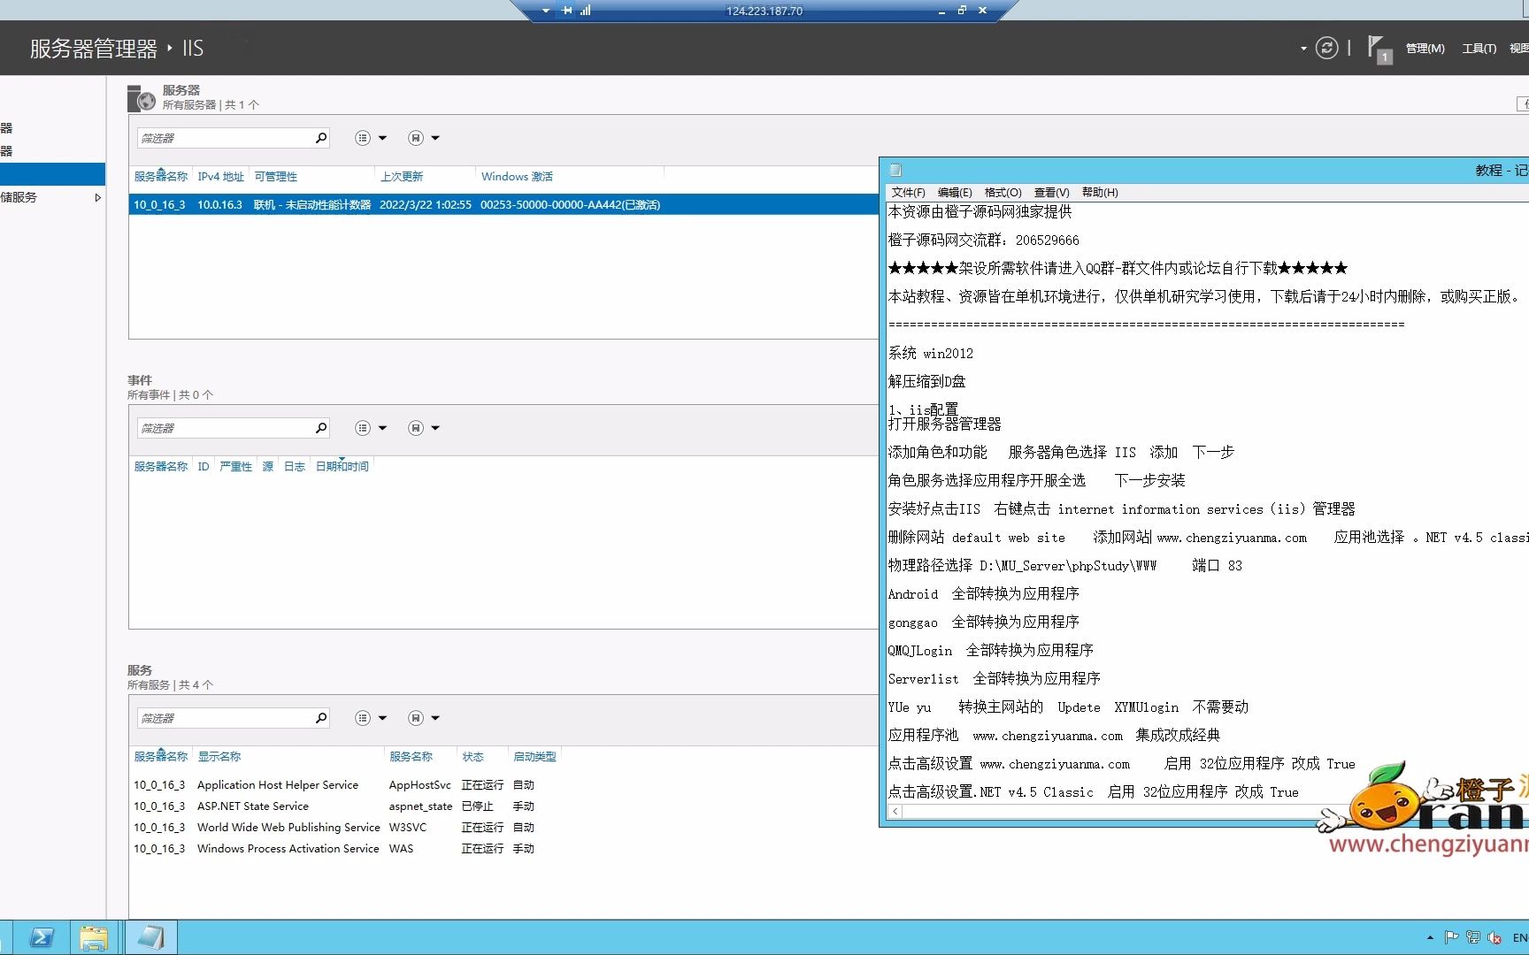This screenshot has width=1529, height=955.
Task: Expand the services list criteria dropdown arrow
Action: pyautogui.click(x=382, y=718)
